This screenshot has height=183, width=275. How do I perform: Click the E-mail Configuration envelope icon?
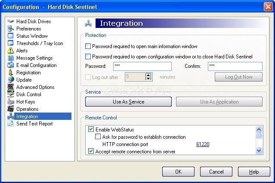click(x=10, y=65)
